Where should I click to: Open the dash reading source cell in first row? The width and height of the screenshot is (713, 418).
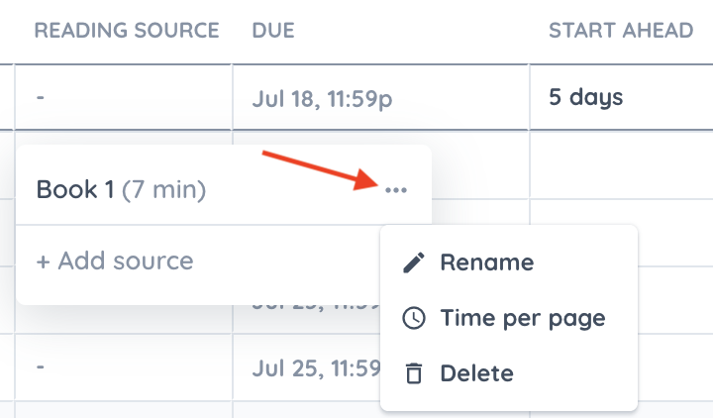pos(123,97)
